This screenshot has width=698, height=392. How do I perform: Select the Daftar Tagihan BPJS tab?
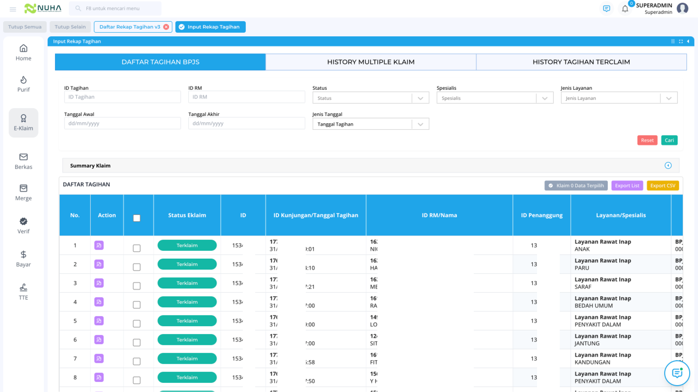[160, 62]
